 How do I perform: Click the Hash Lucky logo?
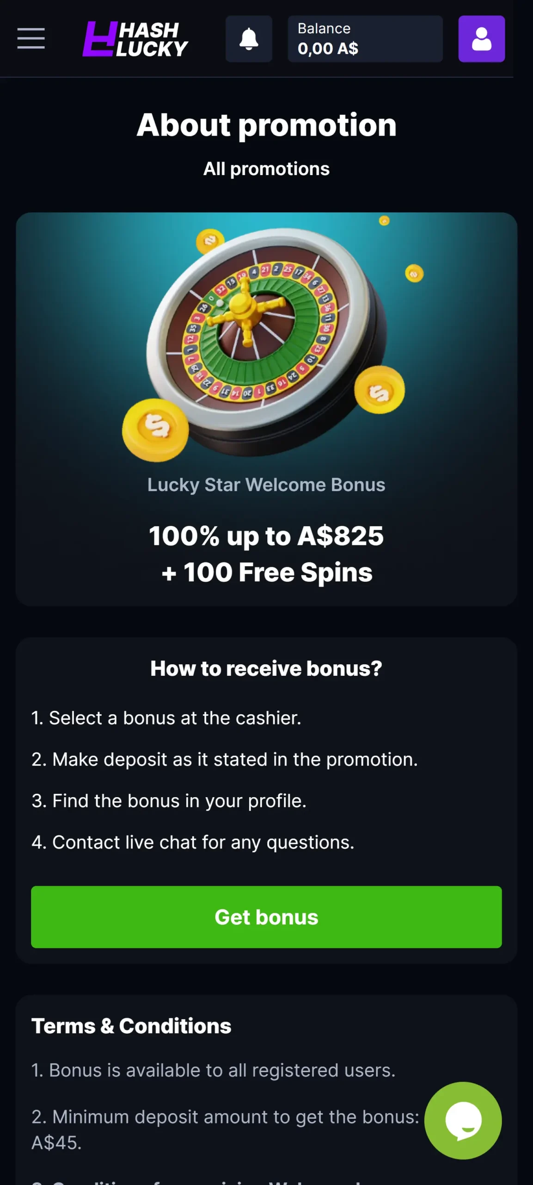[135, 39]
